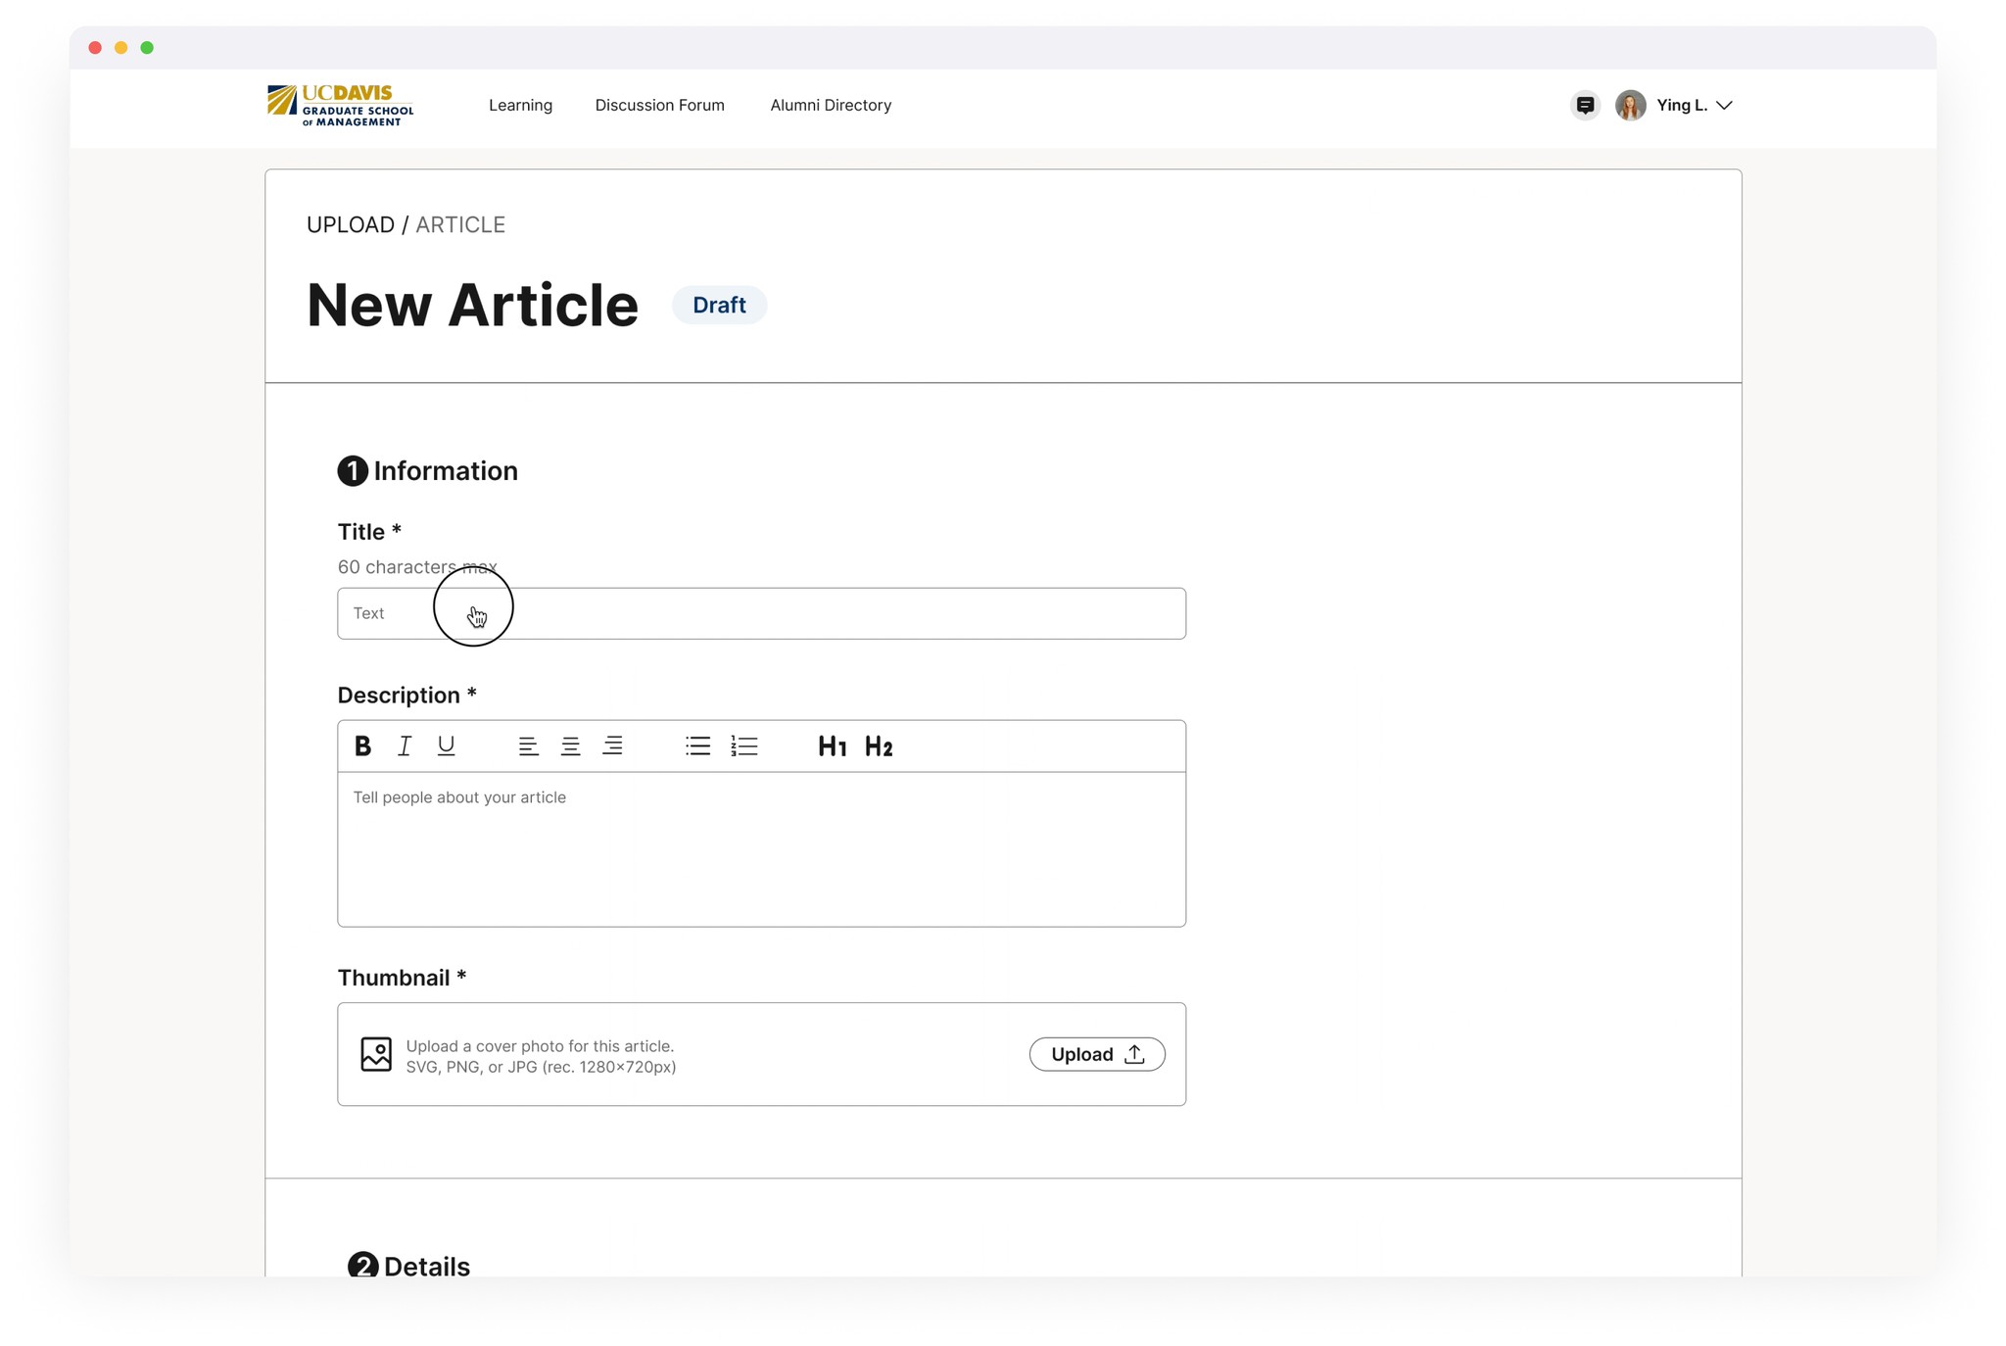This screenshot has height=1346, width=2006.
Task: Click Ying L. profile avatar
Action: [1630, 105]
